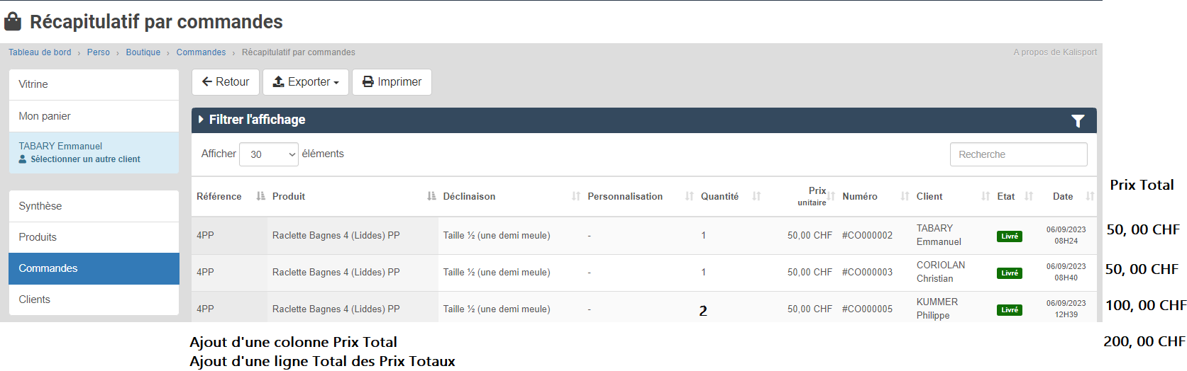Click Sélectionner un autre client link
The height and width of the screenshot is (371, 1187).
click(x=85, y=159)
